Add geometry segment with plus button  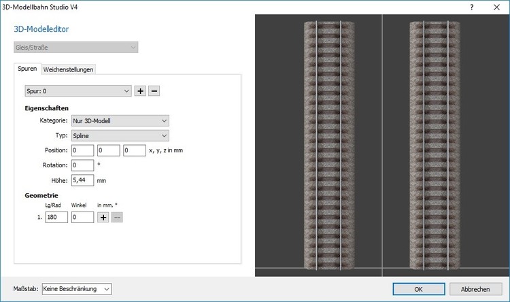[103, 218]
